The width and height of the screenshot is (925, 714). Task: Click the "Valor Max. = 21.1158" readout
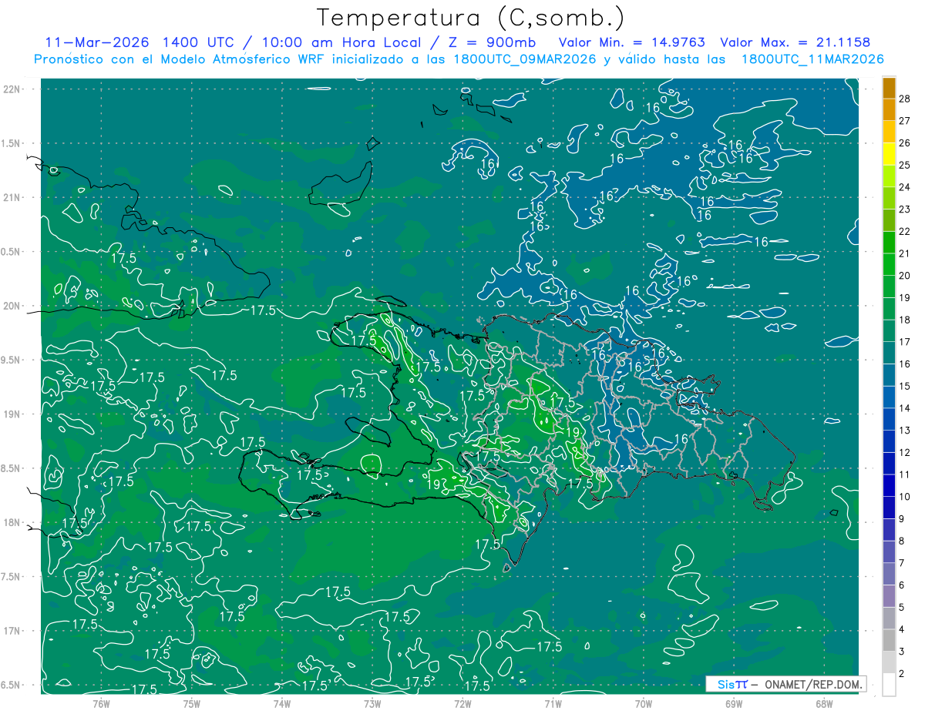click(795, 42)
